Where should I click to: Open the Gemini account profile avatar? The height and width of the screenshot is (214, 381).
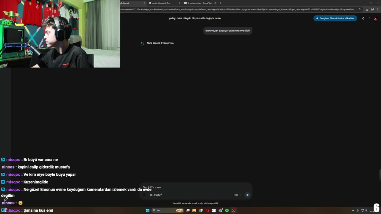tap(375, 18)
